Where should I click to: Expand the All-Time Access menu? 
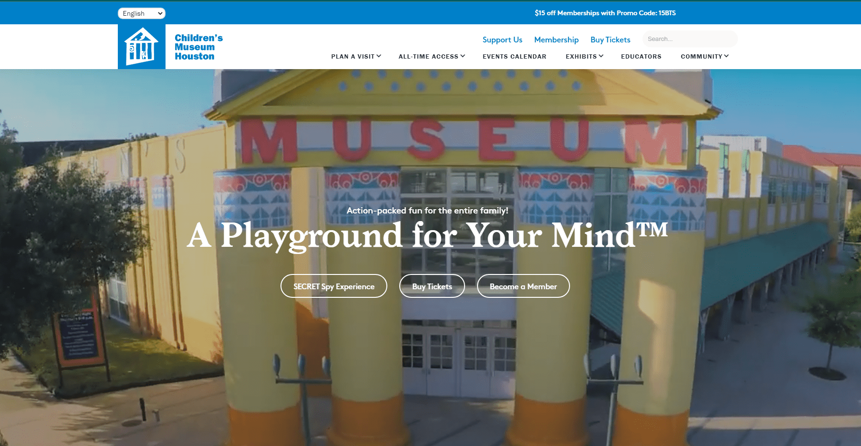432,56
